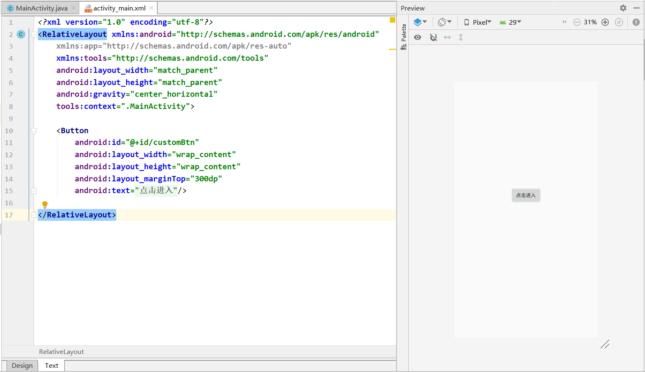Screen dimensions: 645x372
Task: Change API version 29 dropdown
Action: click(510, 22)
